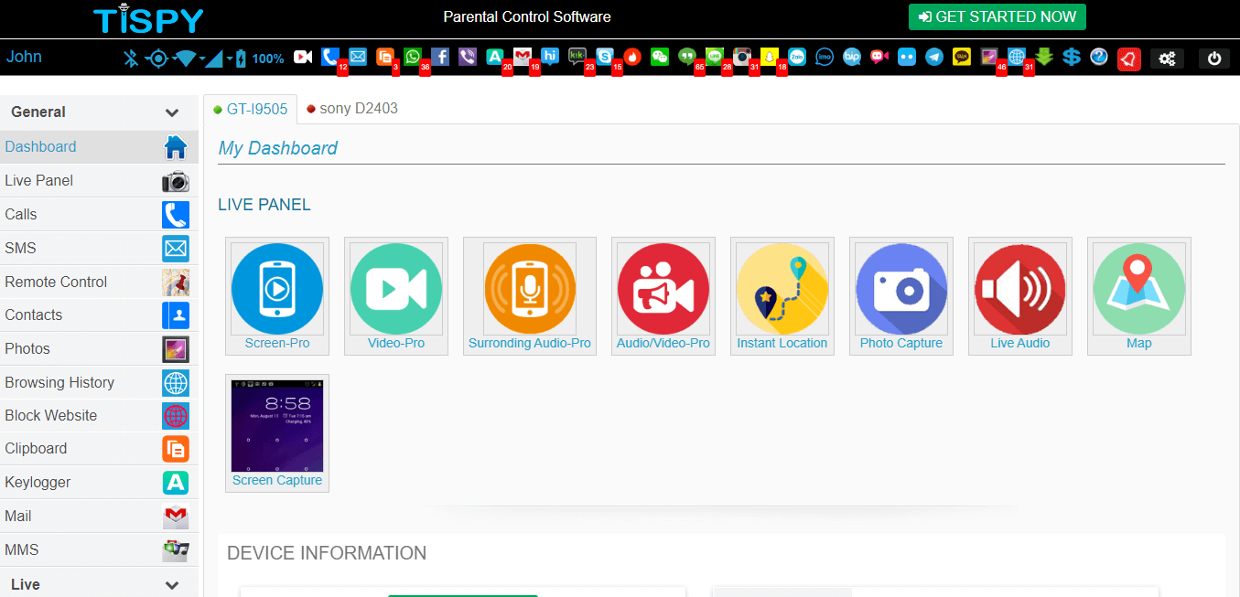Open KakaoTalk icon in top toolbar
Screen dimensions: 1240x597
[962, 57]
